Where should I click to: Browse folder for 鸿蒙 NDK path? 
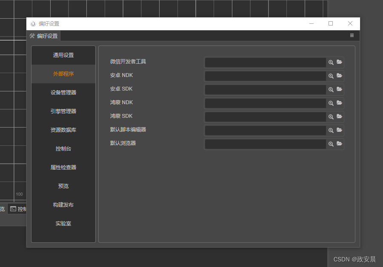339,103
